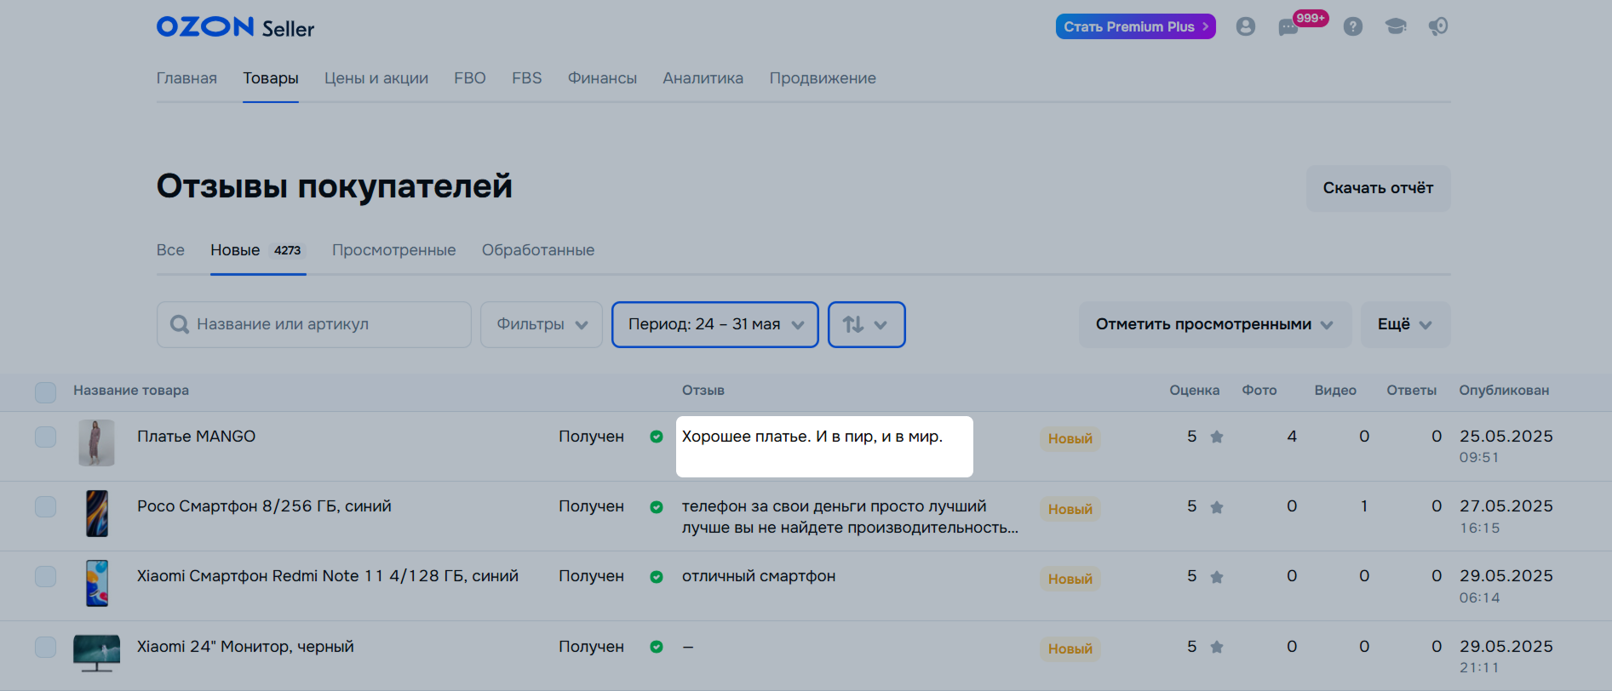1612x691 pixels.
Task: Click Новый badge in Redmi Note 11 row
Action: coord(1070,579)
